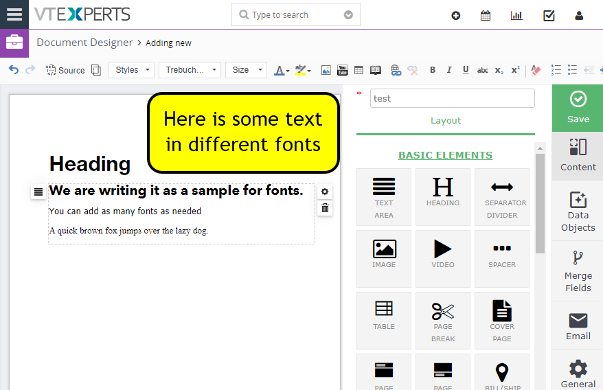Viewport: 603px width, 390px height.
Task: Add an Image element from the panel
Action: click(384, 259)
